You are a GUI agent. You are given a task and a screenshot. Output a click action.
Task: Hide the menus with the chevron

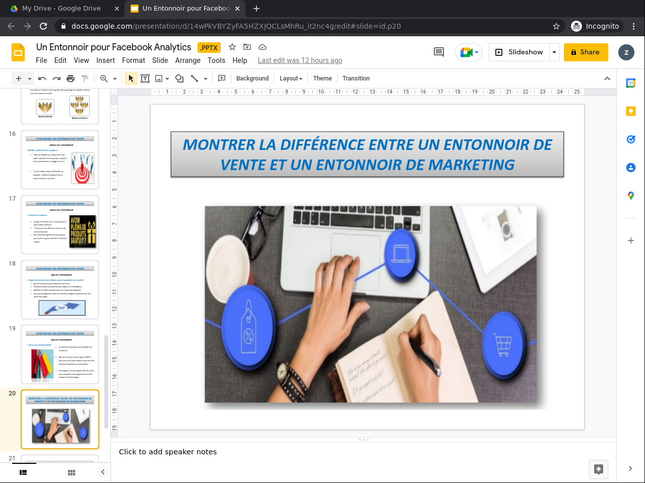(607, 78)
